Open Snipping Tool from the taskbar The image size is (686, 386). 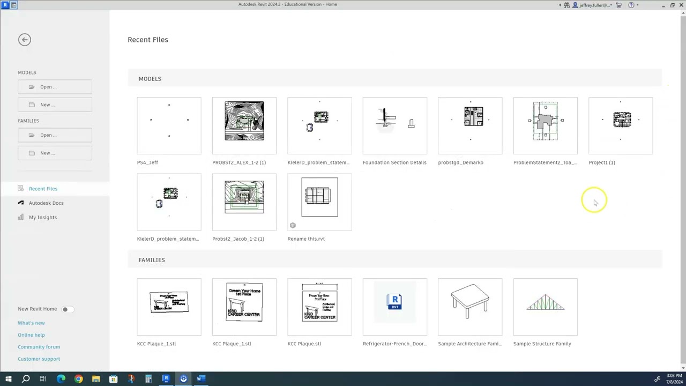click(x=131, y=379)
